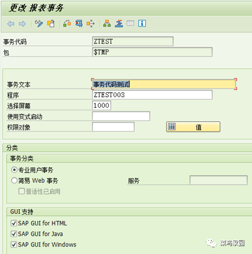Click the other object clipboard icon
This screenshot has width=252, height=254.
pos(51,24)
